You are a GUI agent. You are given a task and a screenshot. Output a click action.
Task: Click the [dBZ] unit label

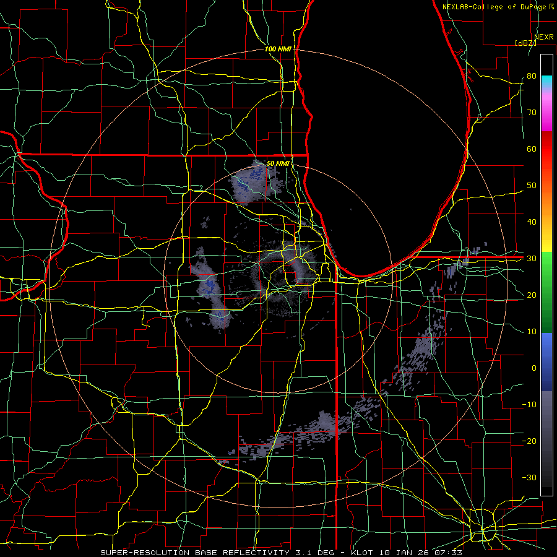click(x=525, y=43)
